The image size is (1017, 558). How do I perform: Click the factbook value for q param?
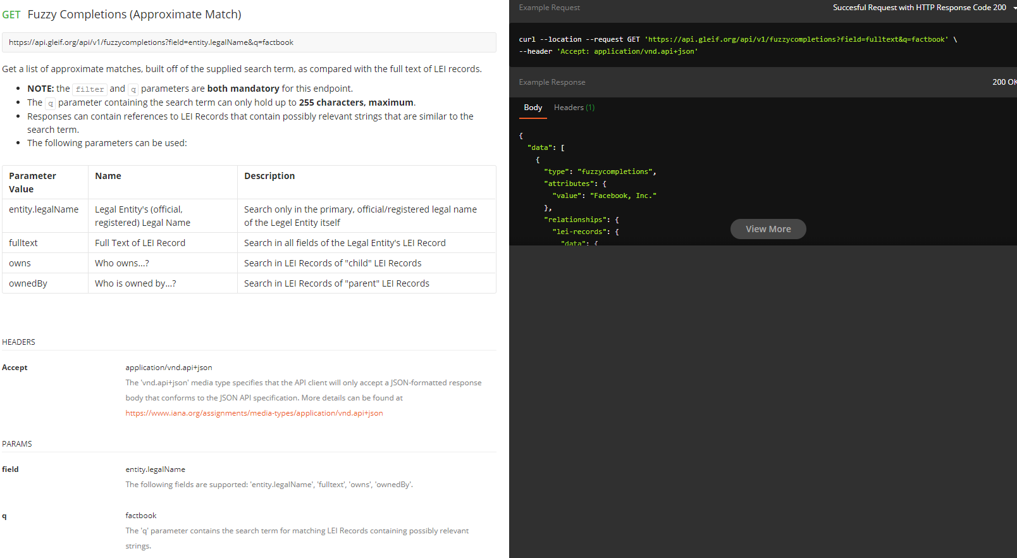(140, 516)
